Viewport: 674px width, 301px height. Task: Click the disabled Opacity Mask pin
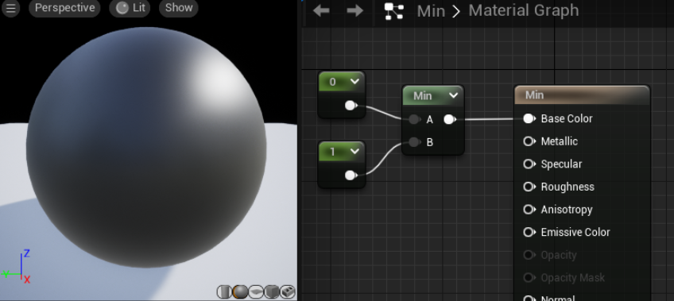529,278
